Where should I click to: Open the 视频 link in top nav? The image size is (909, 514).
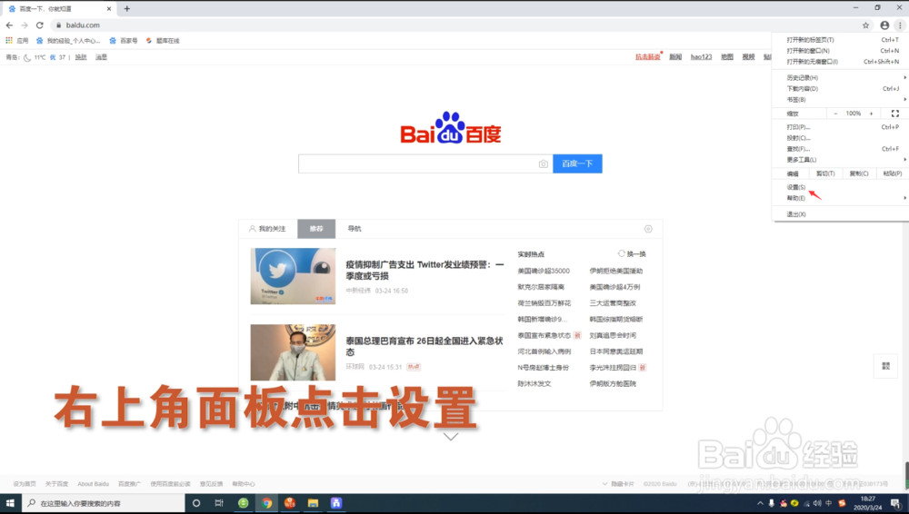click(748, 57)
